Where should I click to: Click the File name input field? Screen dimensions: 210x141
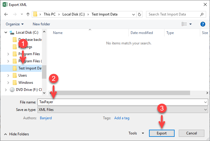point(123,102)
